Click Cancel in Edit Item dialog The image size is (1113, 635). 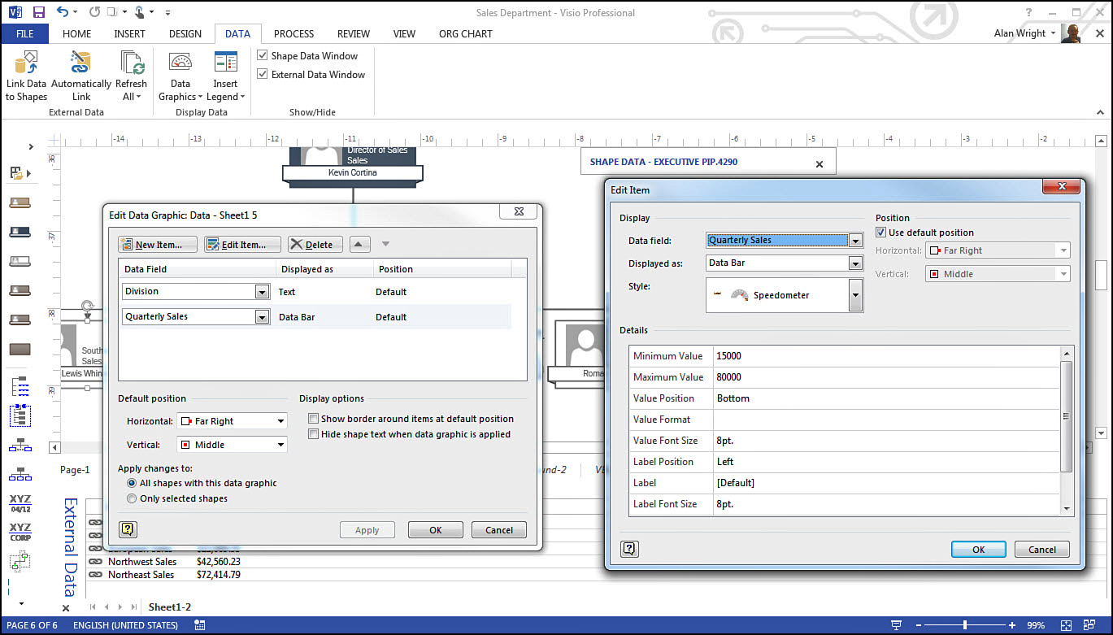[x=1042, y=550]
